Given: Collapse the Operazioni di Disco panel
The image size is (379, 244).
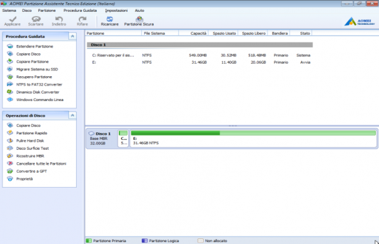Looking at the screenshot, I should (x=72, y=115).
